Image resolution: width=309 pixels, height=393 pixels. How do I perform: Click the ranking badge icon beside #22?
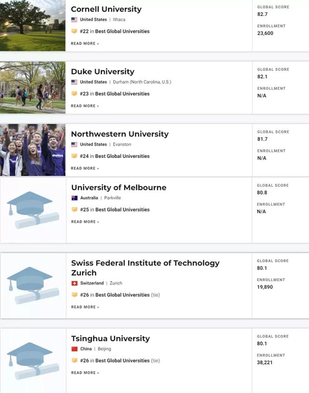(74, 31)
